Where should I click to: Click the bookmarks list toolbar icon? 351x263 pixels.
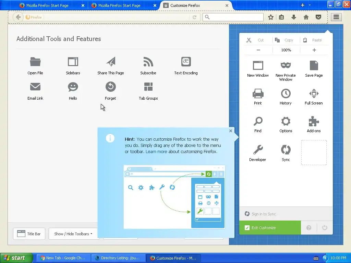point(281,17)
